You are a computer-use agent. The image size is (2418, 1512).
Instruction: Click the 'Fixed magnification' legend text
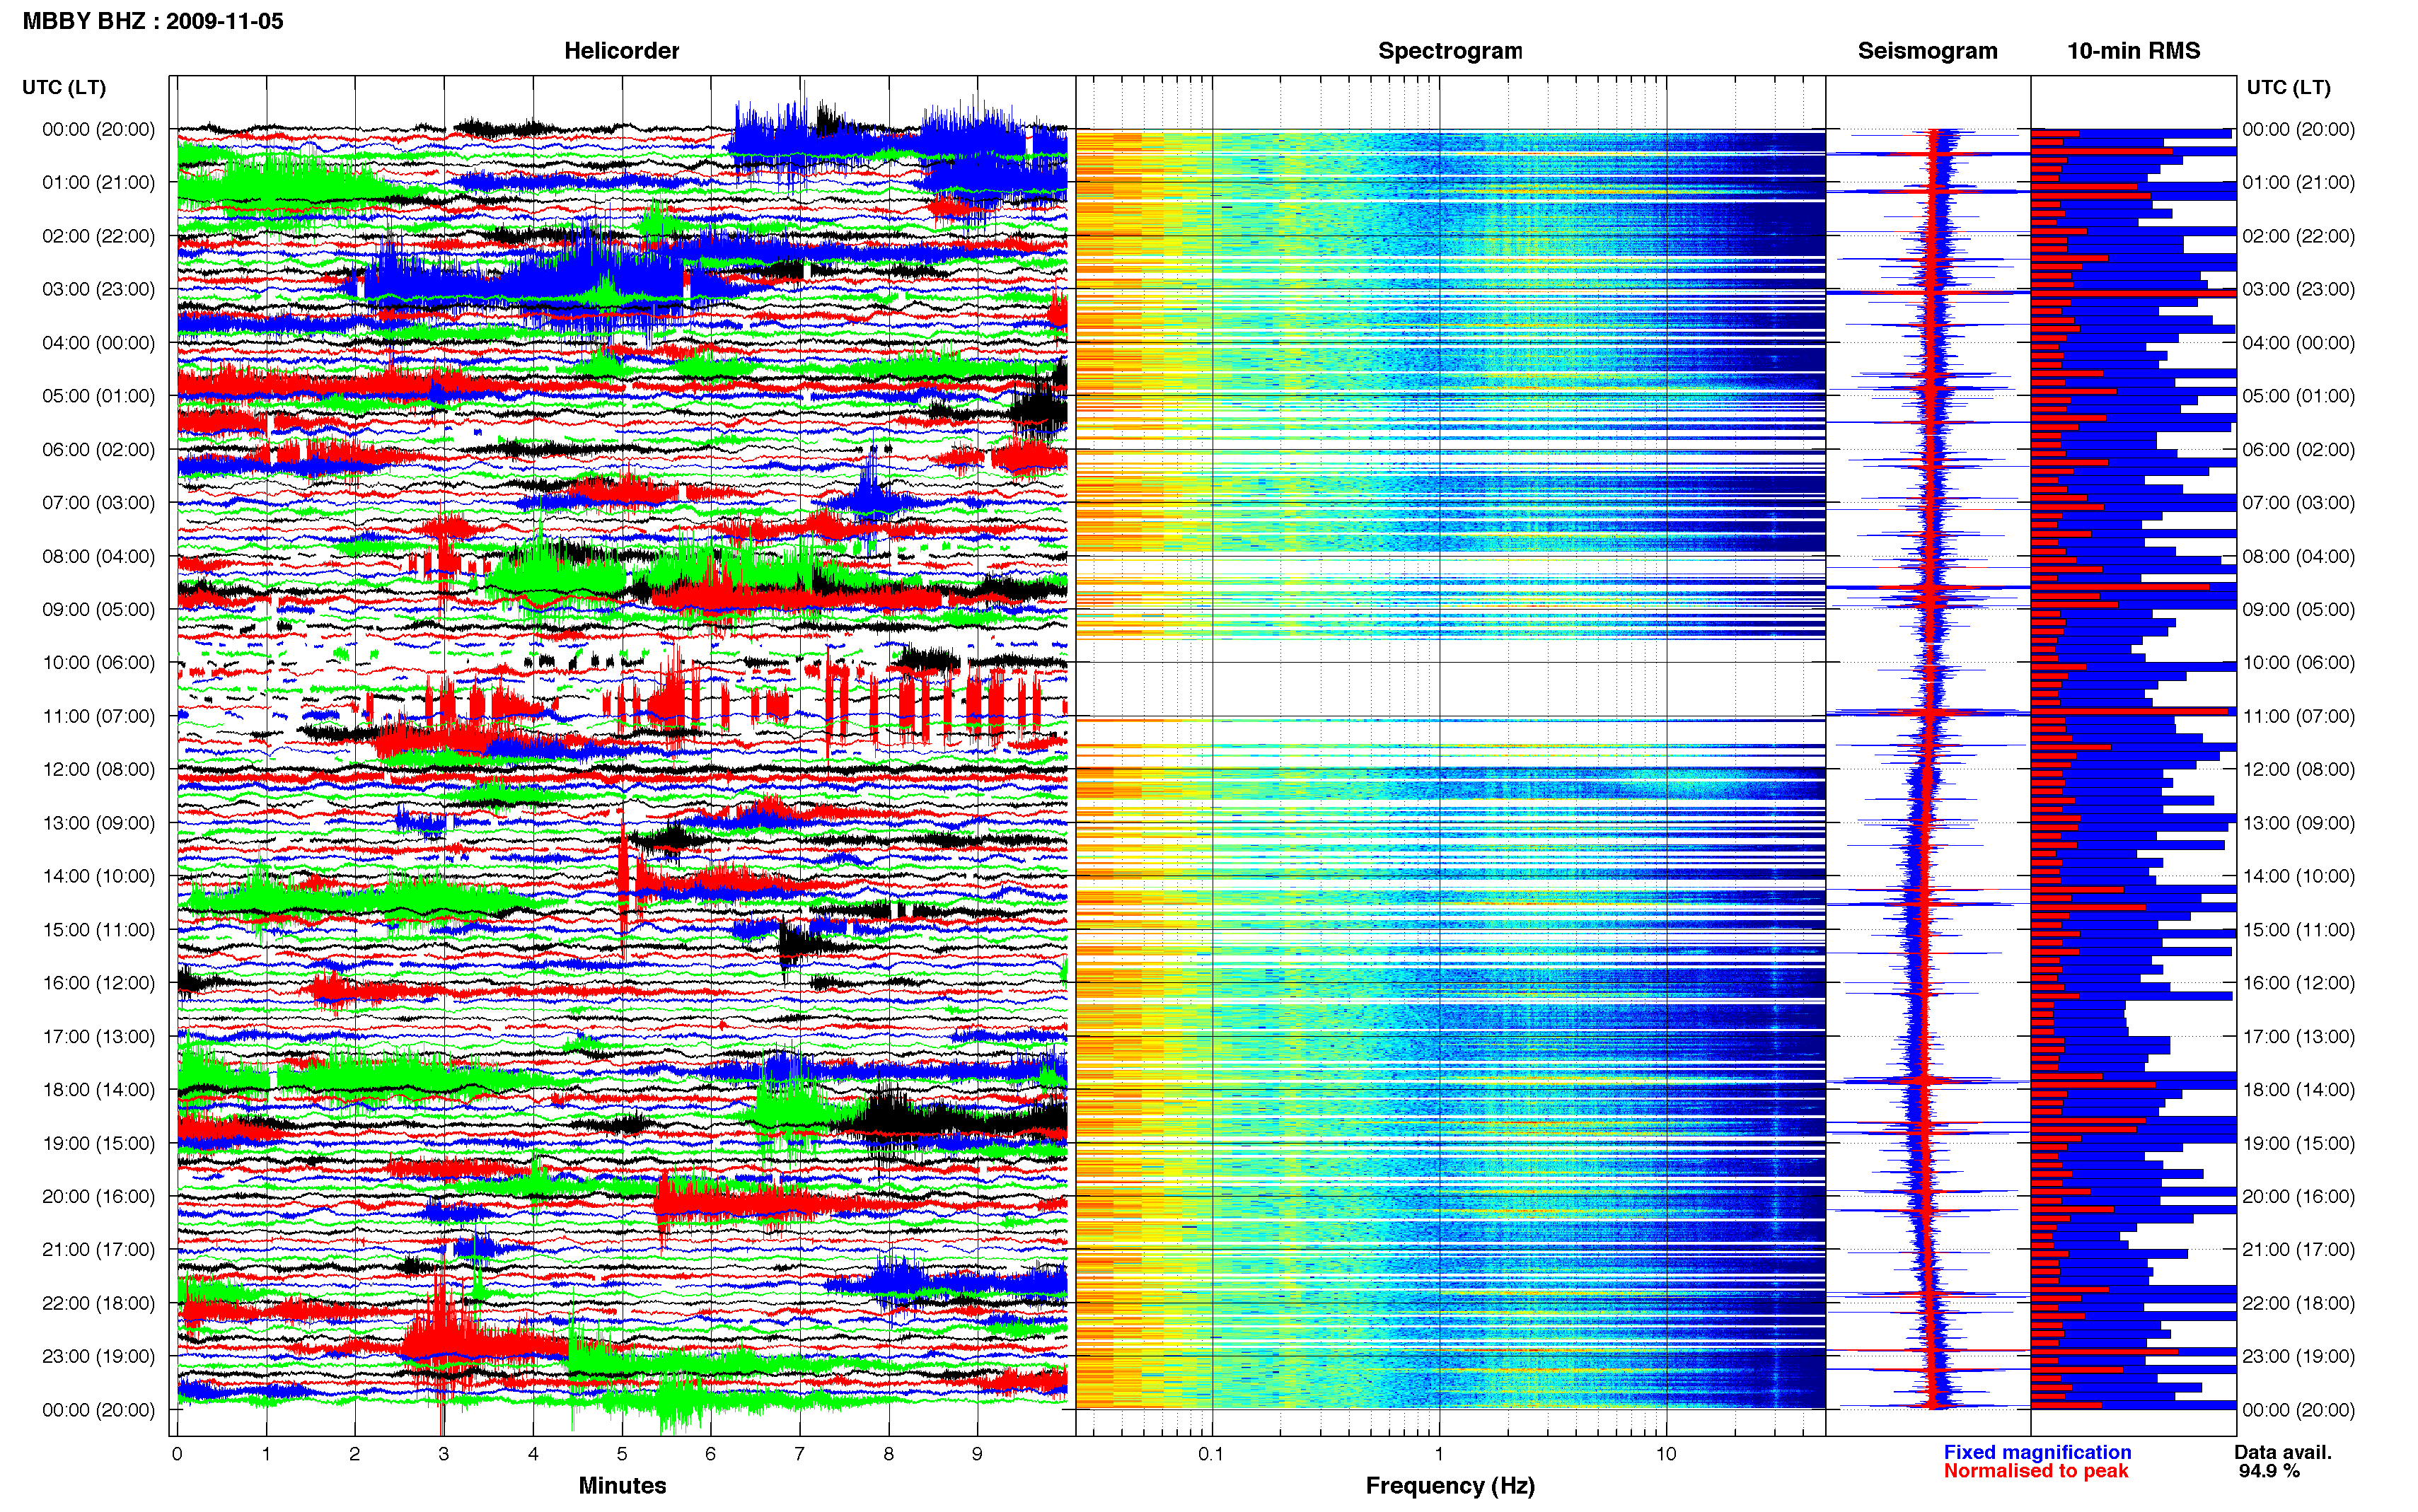pos(2037,1452)
